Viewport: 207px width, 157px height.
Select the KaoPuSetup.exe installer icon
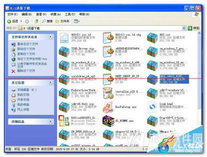click(108, 107)
